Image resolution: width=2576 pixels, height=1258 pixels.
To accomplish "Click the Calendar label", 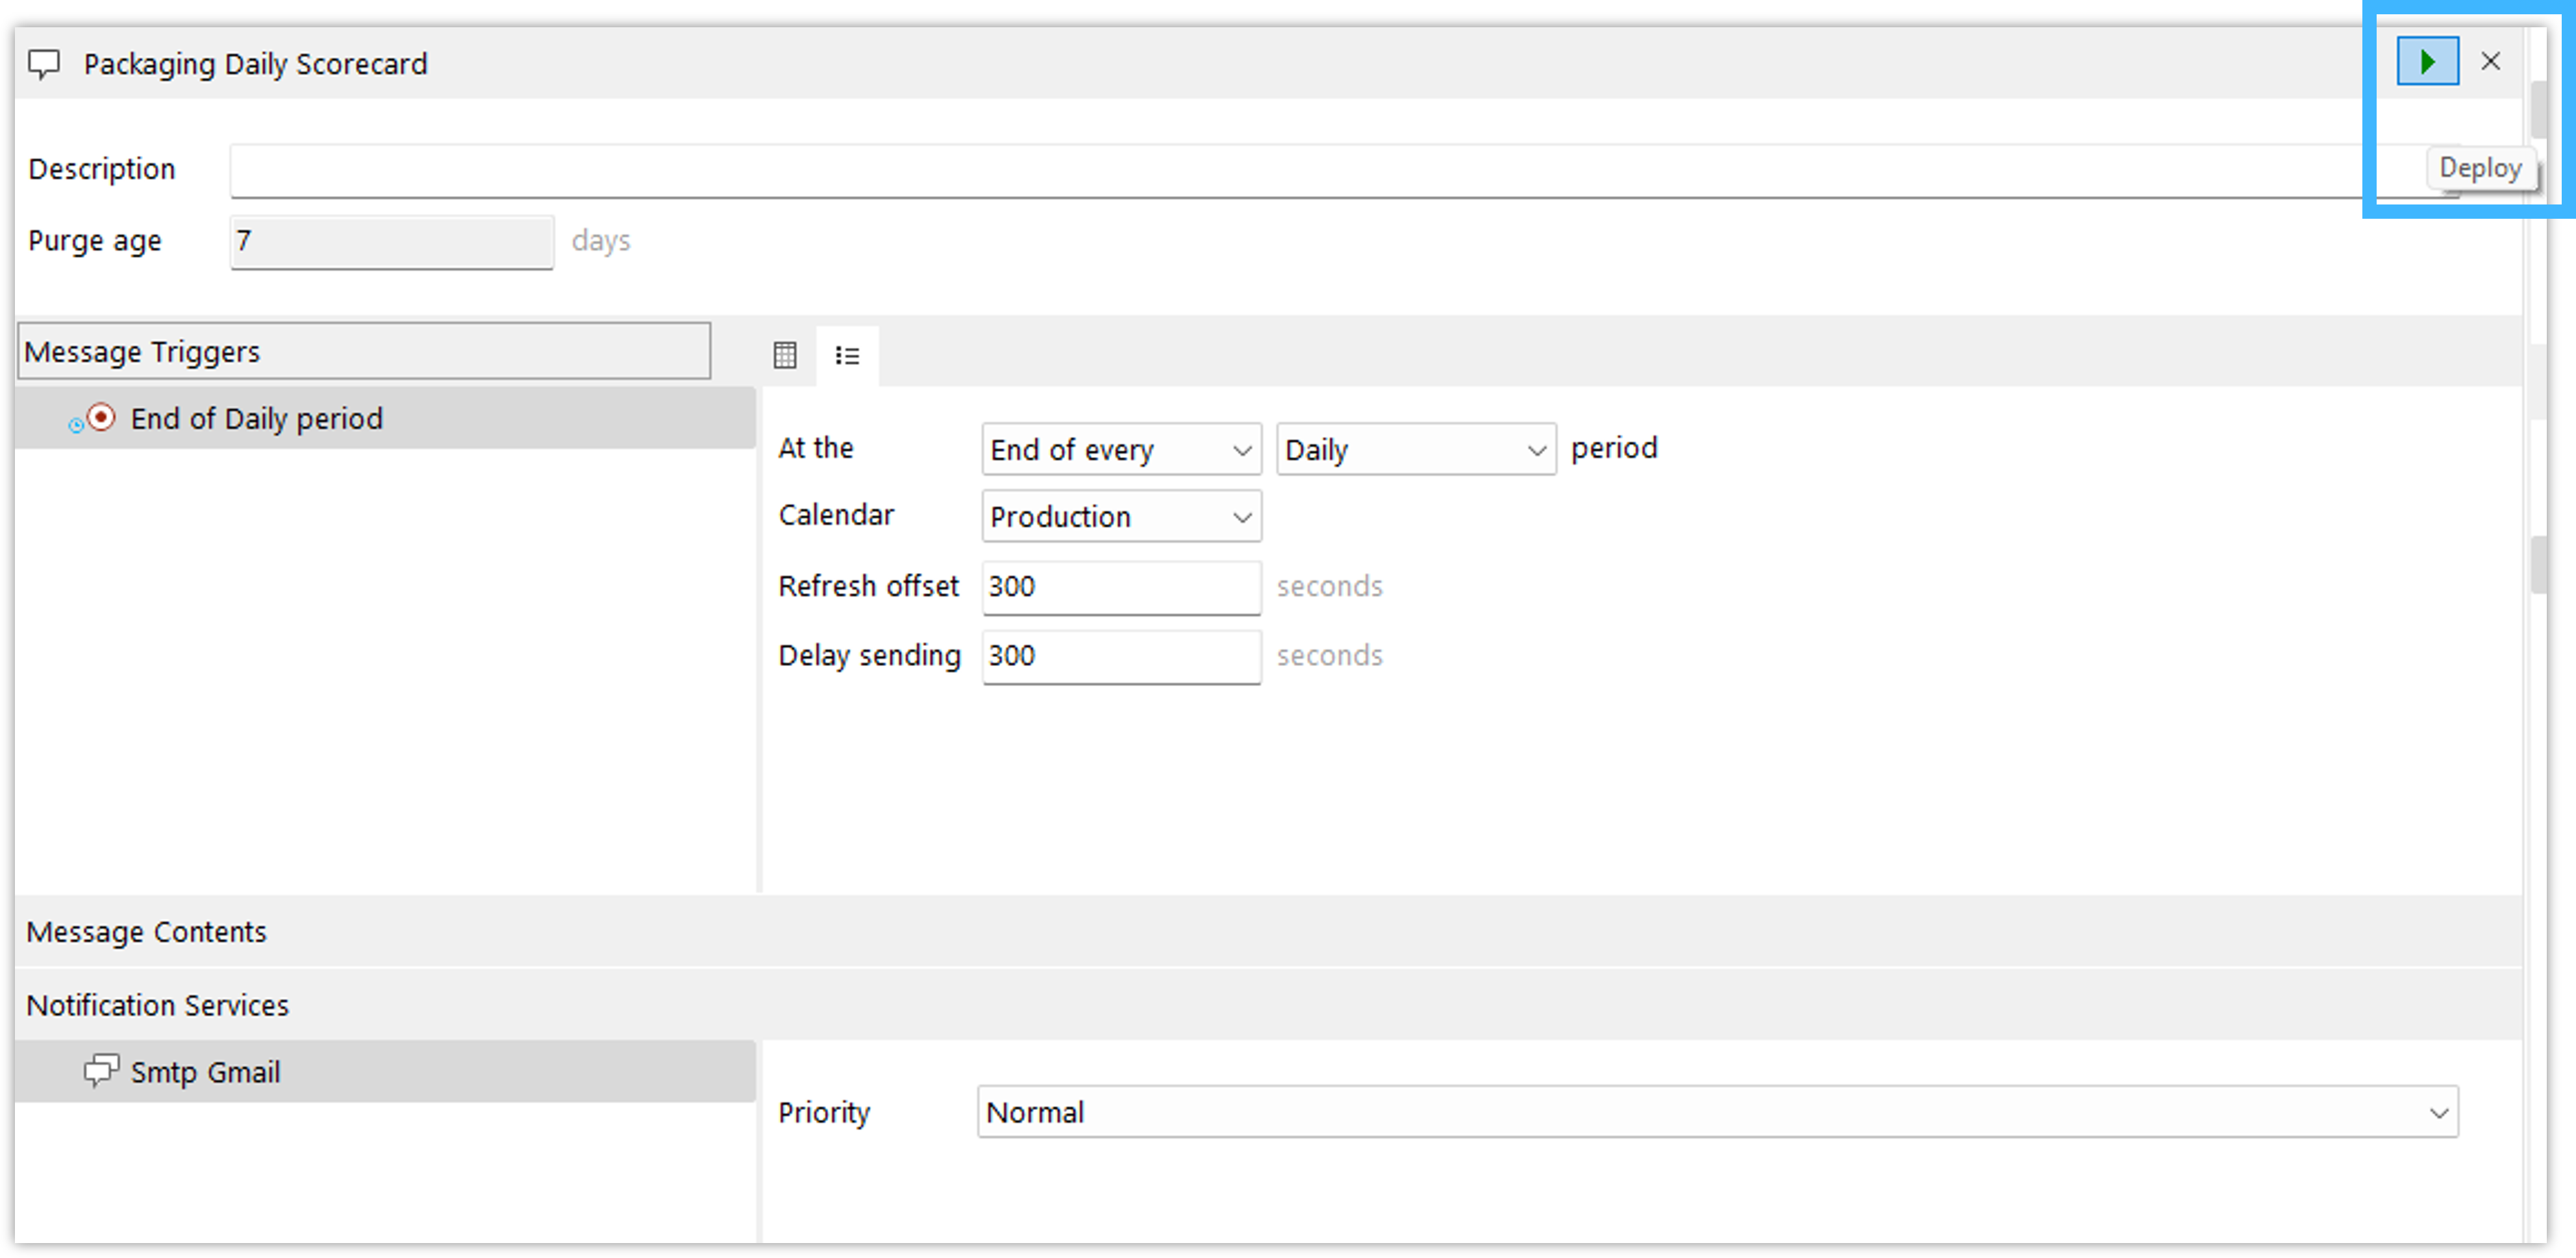I will (836, 515).
